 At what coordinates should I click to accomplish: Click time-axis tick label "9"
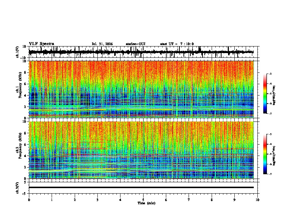pos(234,200)
